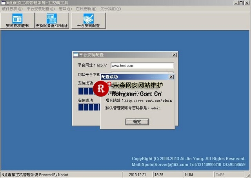Open the 平台安装配置 toolbar icon
Image resolution: width=251 pixels, height=178 pixels.
(88, 21)
